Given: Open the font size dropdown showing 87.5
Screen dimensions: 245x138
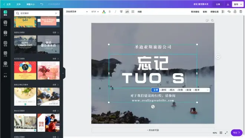Looking at the screenshot, I should pyautogui.click(x=95, y=12).
